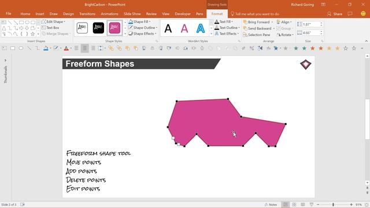Apply the pink filled shape style preset

pyautogui.click(x=114, y=28)
